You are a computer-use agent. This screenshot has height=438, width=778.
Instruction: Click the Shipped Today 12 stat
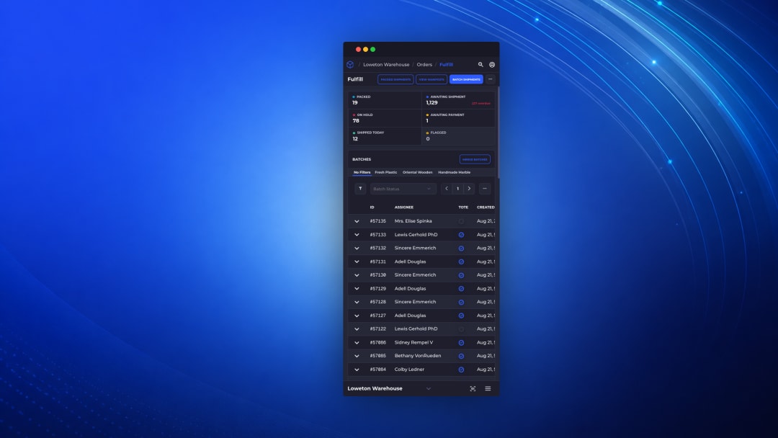pyautogui.click(x=385, y=136)
